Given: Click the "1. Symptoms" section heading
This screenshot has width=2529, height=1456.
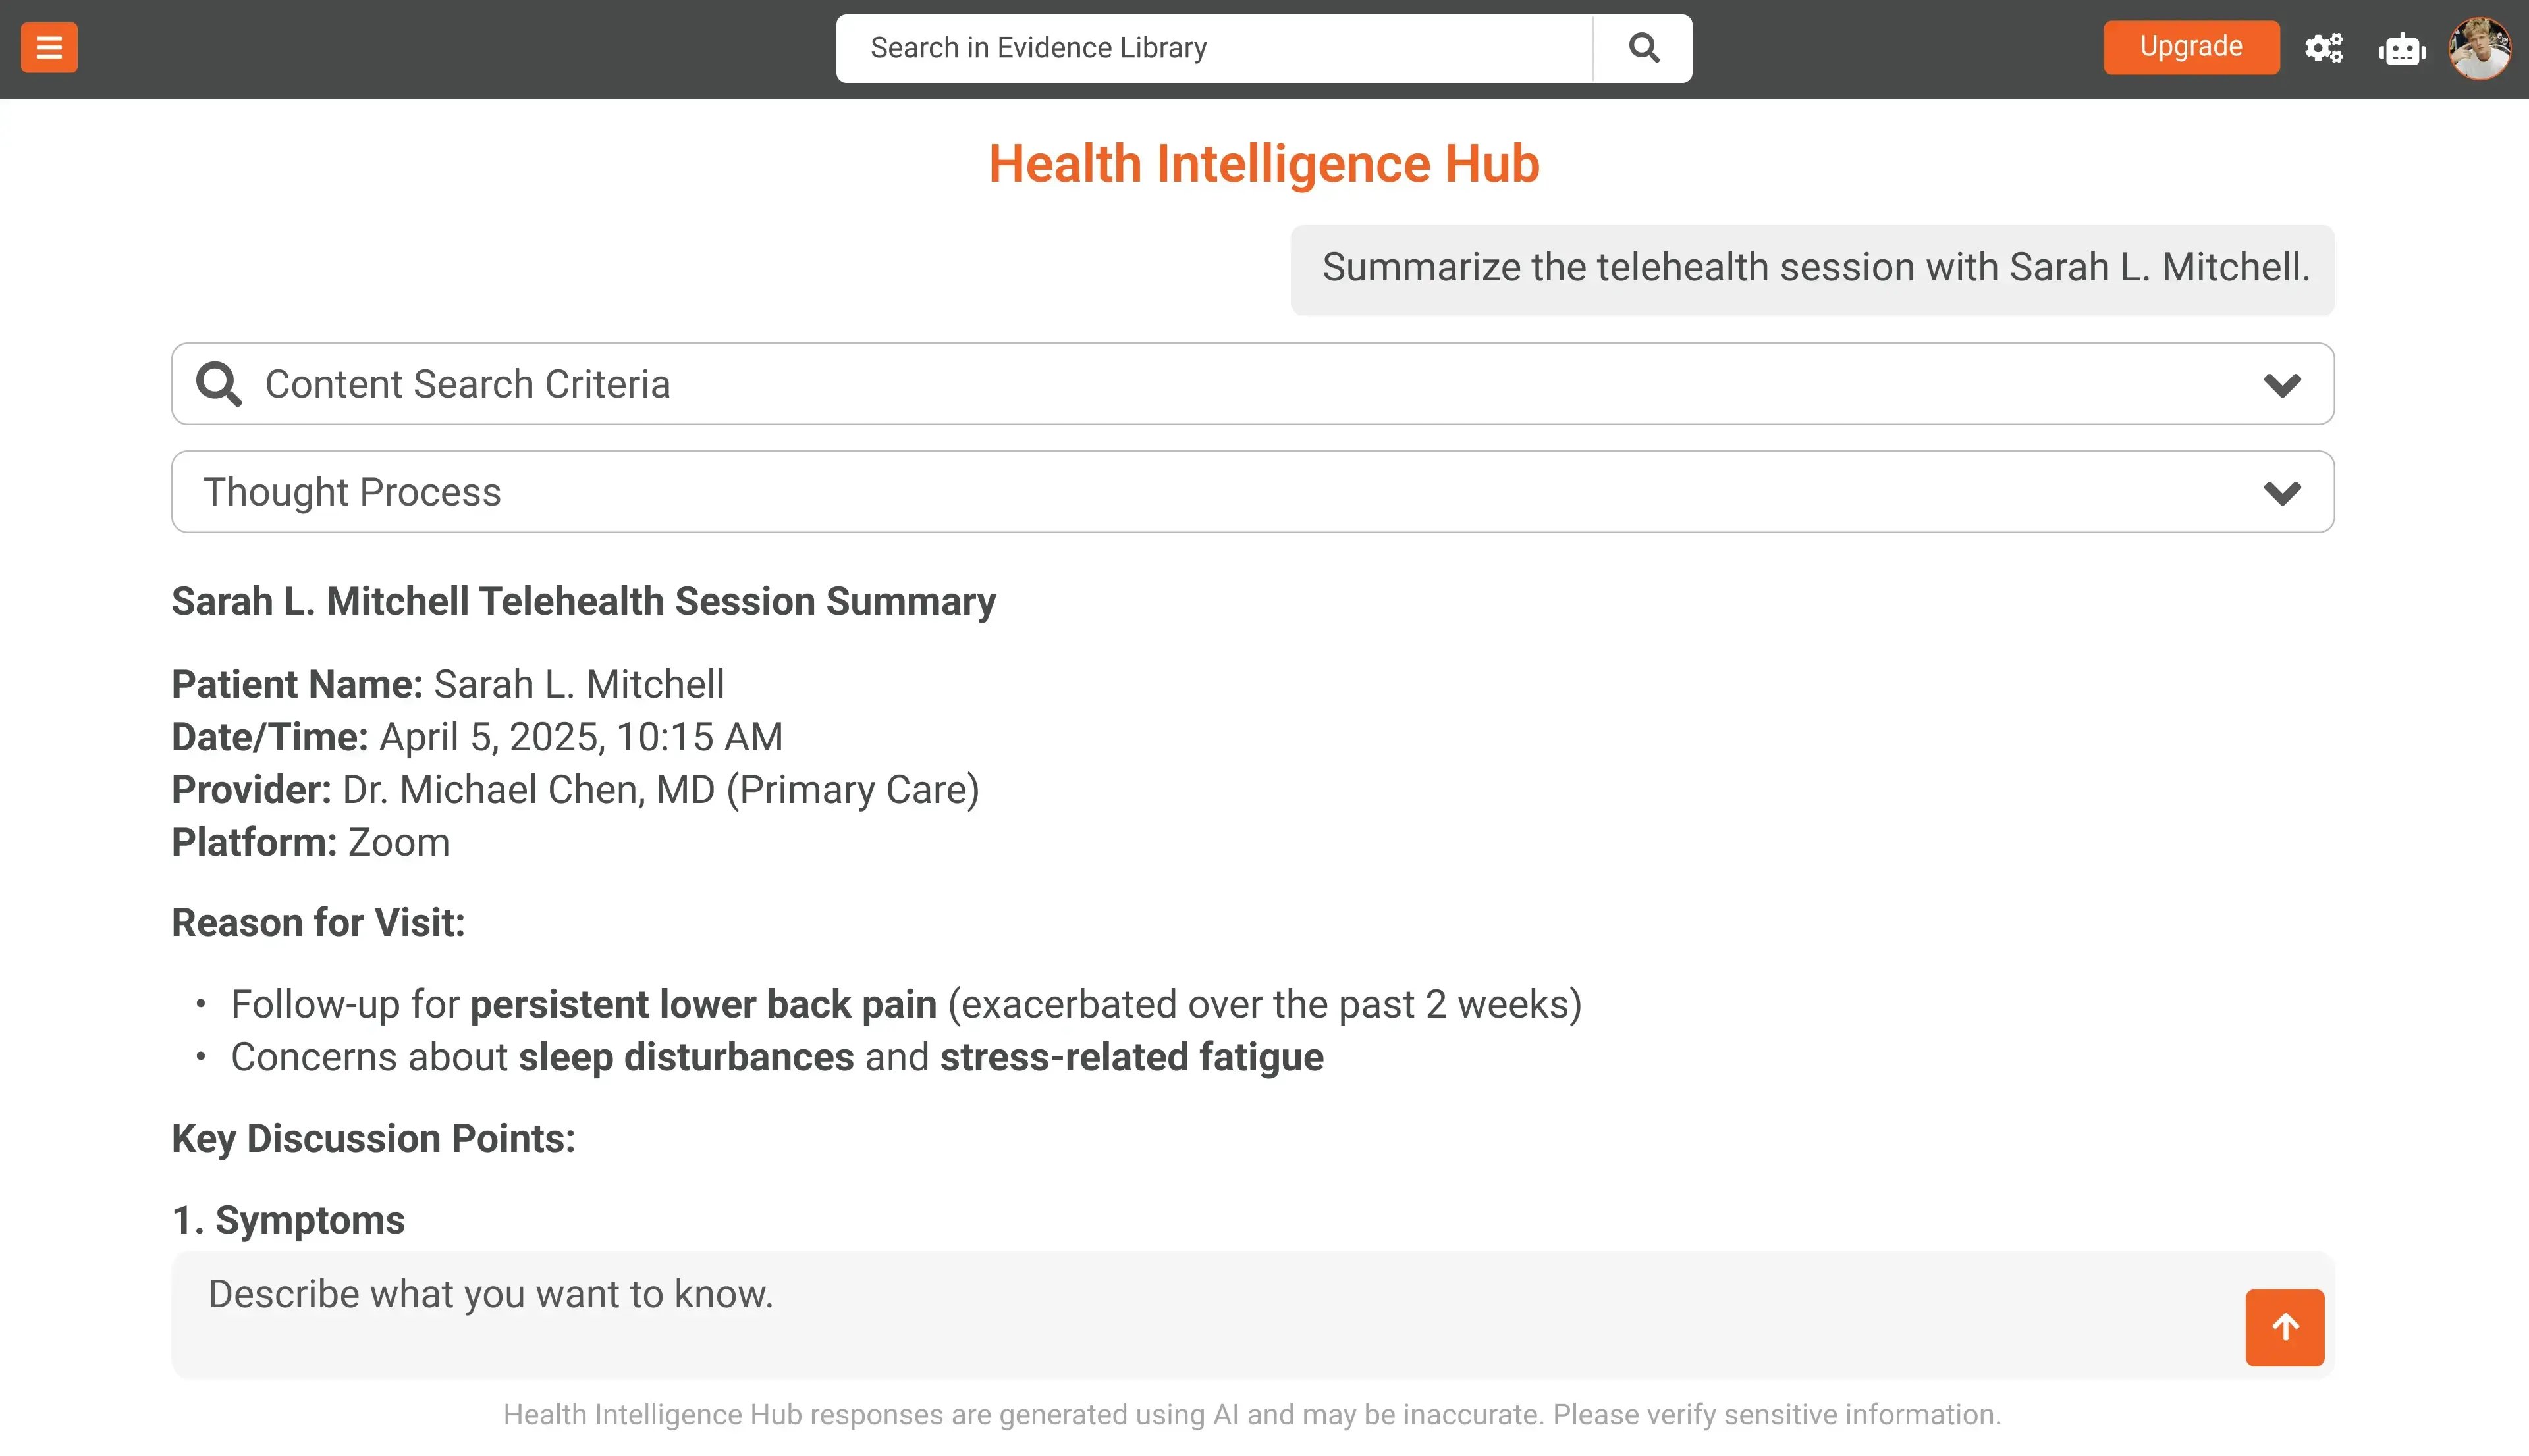Looking at the screenshot, I should [288, 1220].
